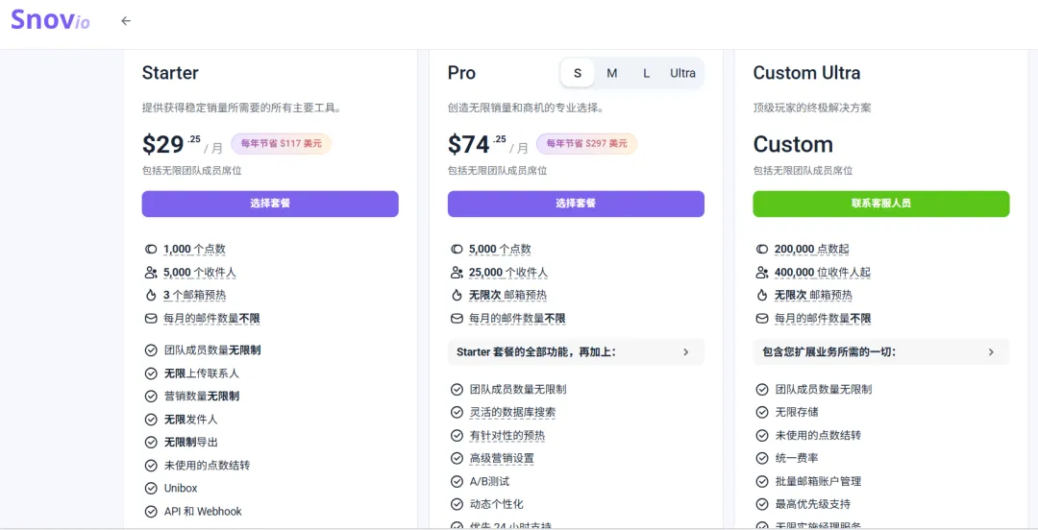The width and height of the screenshot is (1038, 530).
Task: Click the 25,000 个收件人 text
Action: (x=508, y=273)
